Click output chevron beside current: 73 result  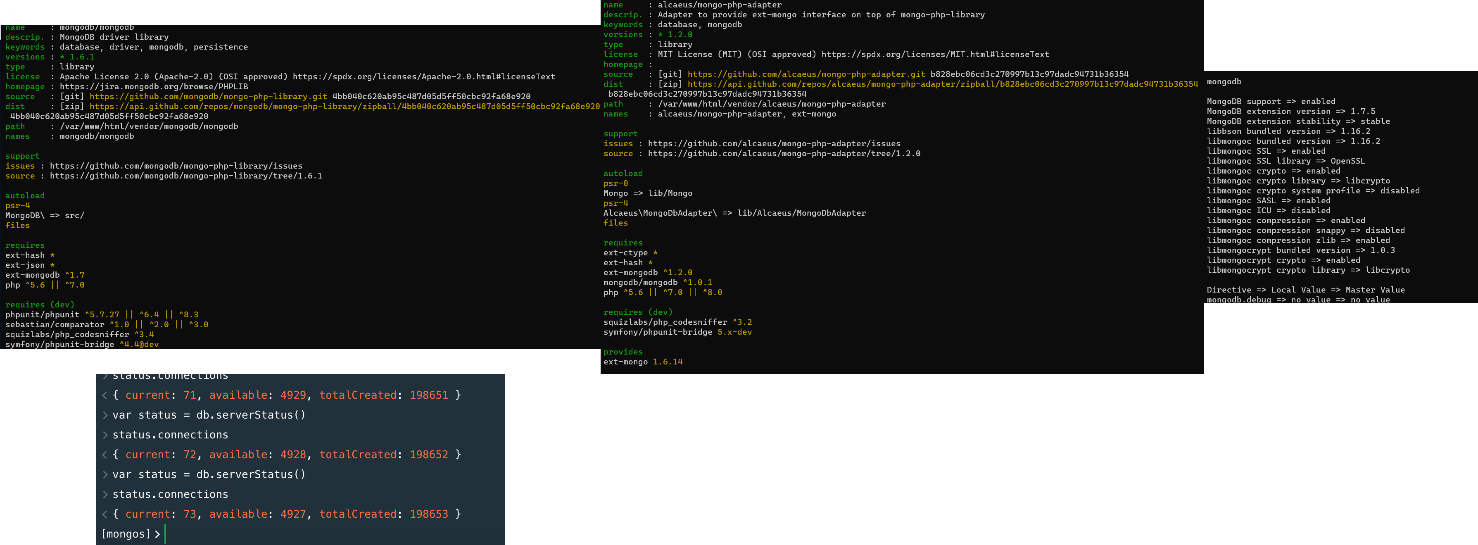[x=105, y=514]
